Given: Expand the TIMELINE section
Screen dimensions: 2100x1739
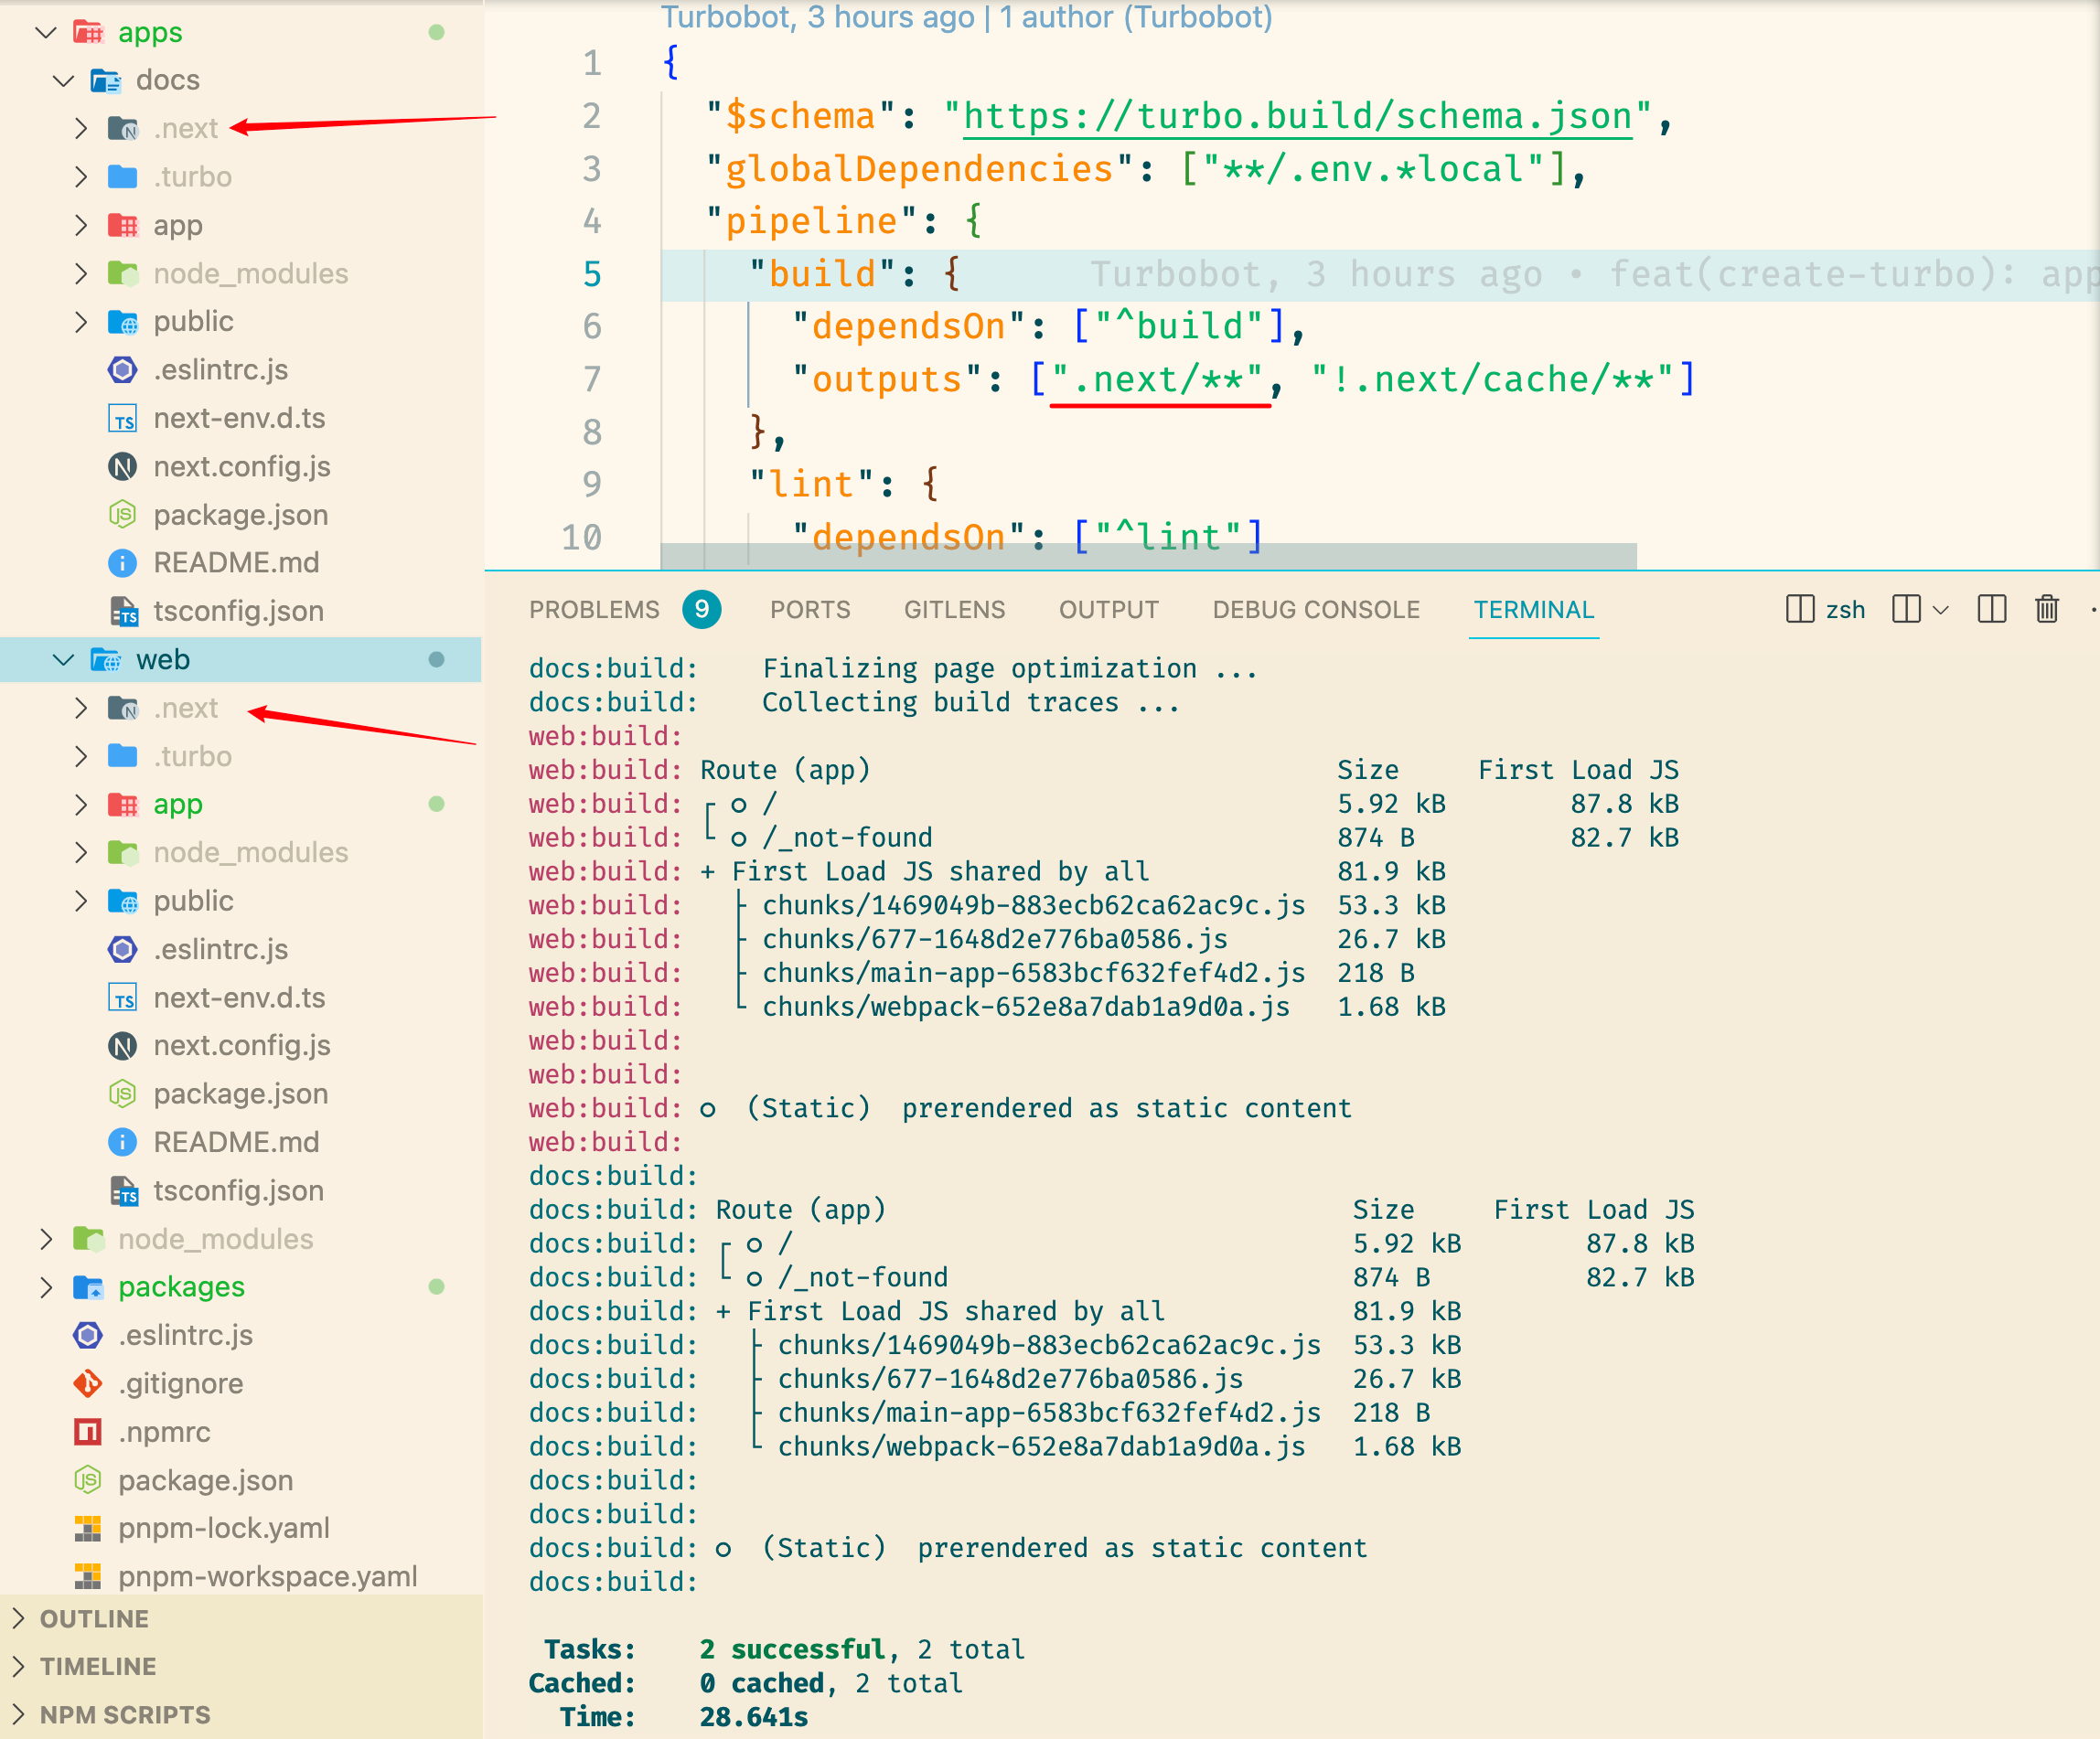Looking at the screenshot, I should (18, 1666).
